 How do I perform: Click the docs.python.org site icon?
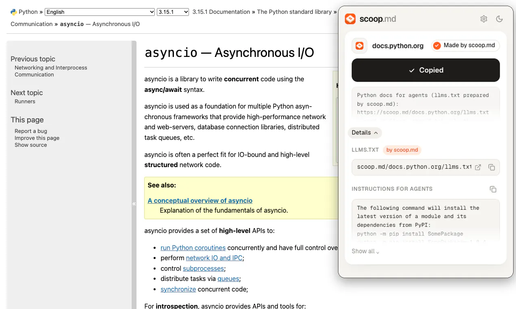[360, 46]
